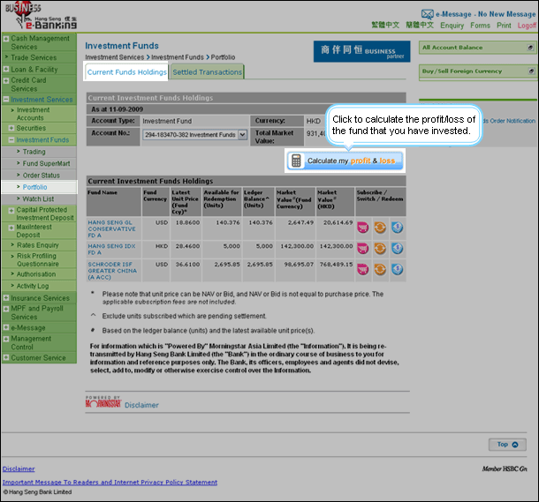539x502 pixels.
Task: Open HANG SENG GL CONSERVATIVE FD A fund link
Action: click(x=111, y=229)
